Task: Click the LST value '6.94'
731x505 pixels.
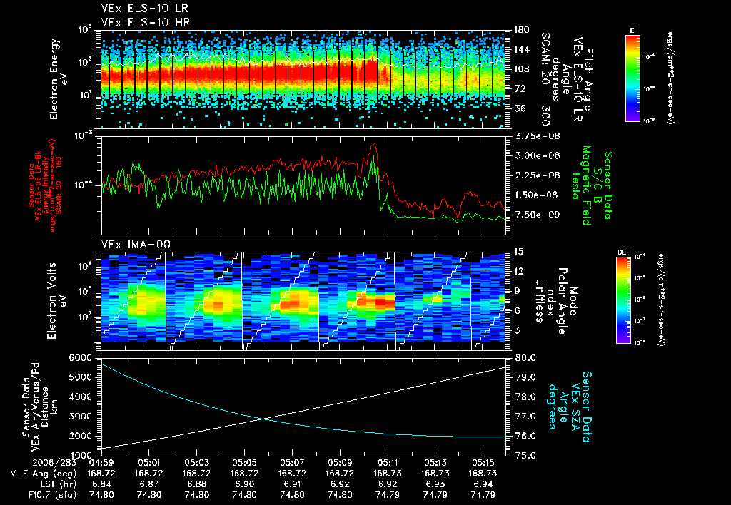Action: 483,484
